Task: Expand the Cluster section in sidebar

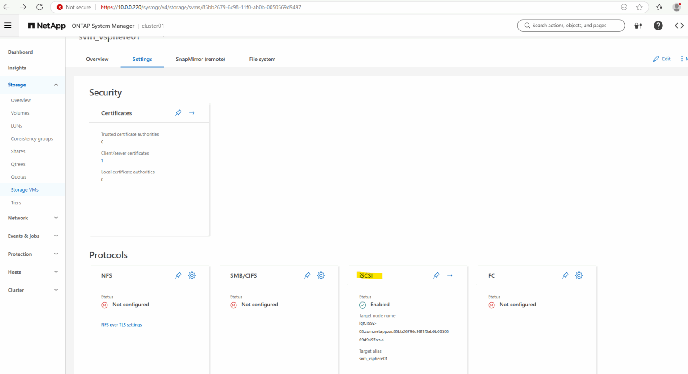Action: point(32,290)
